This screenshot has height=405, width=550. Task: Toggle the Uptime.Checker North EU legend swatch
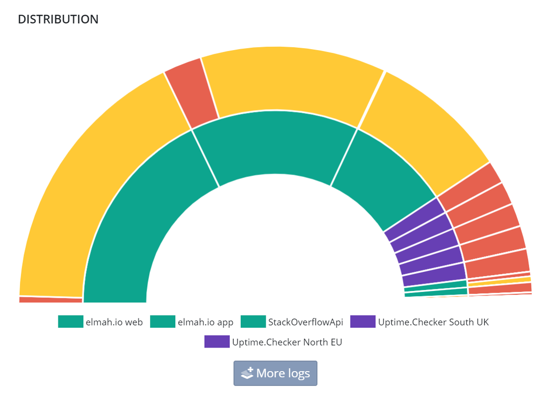217,342
